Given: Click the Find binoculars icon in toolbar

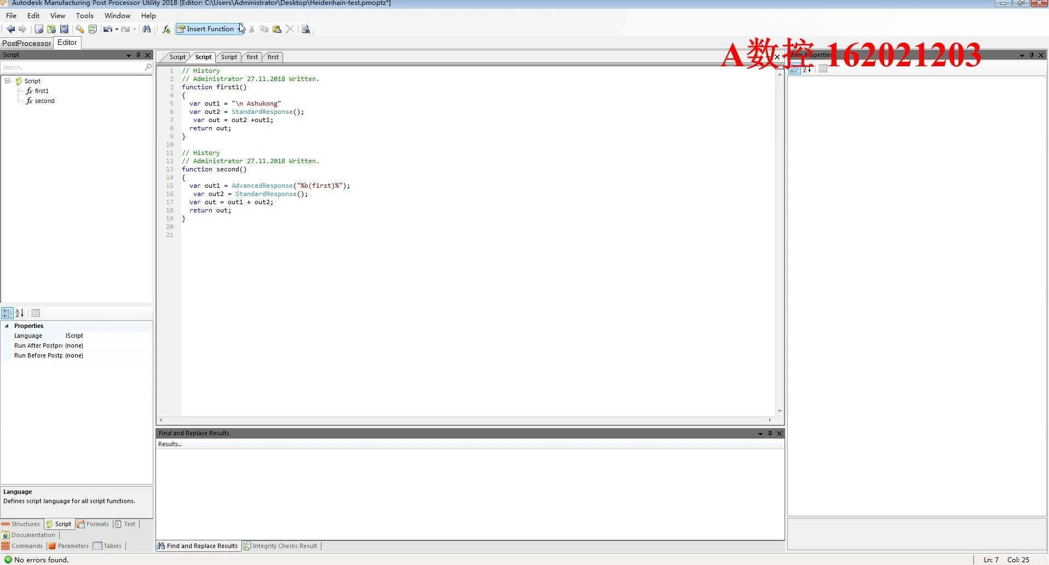Looking at the screenshot, I should pos(147,29).
